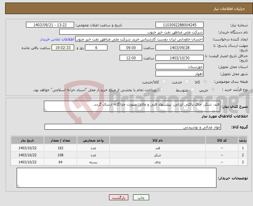Click the validity time field 12:00

[131, 58]
